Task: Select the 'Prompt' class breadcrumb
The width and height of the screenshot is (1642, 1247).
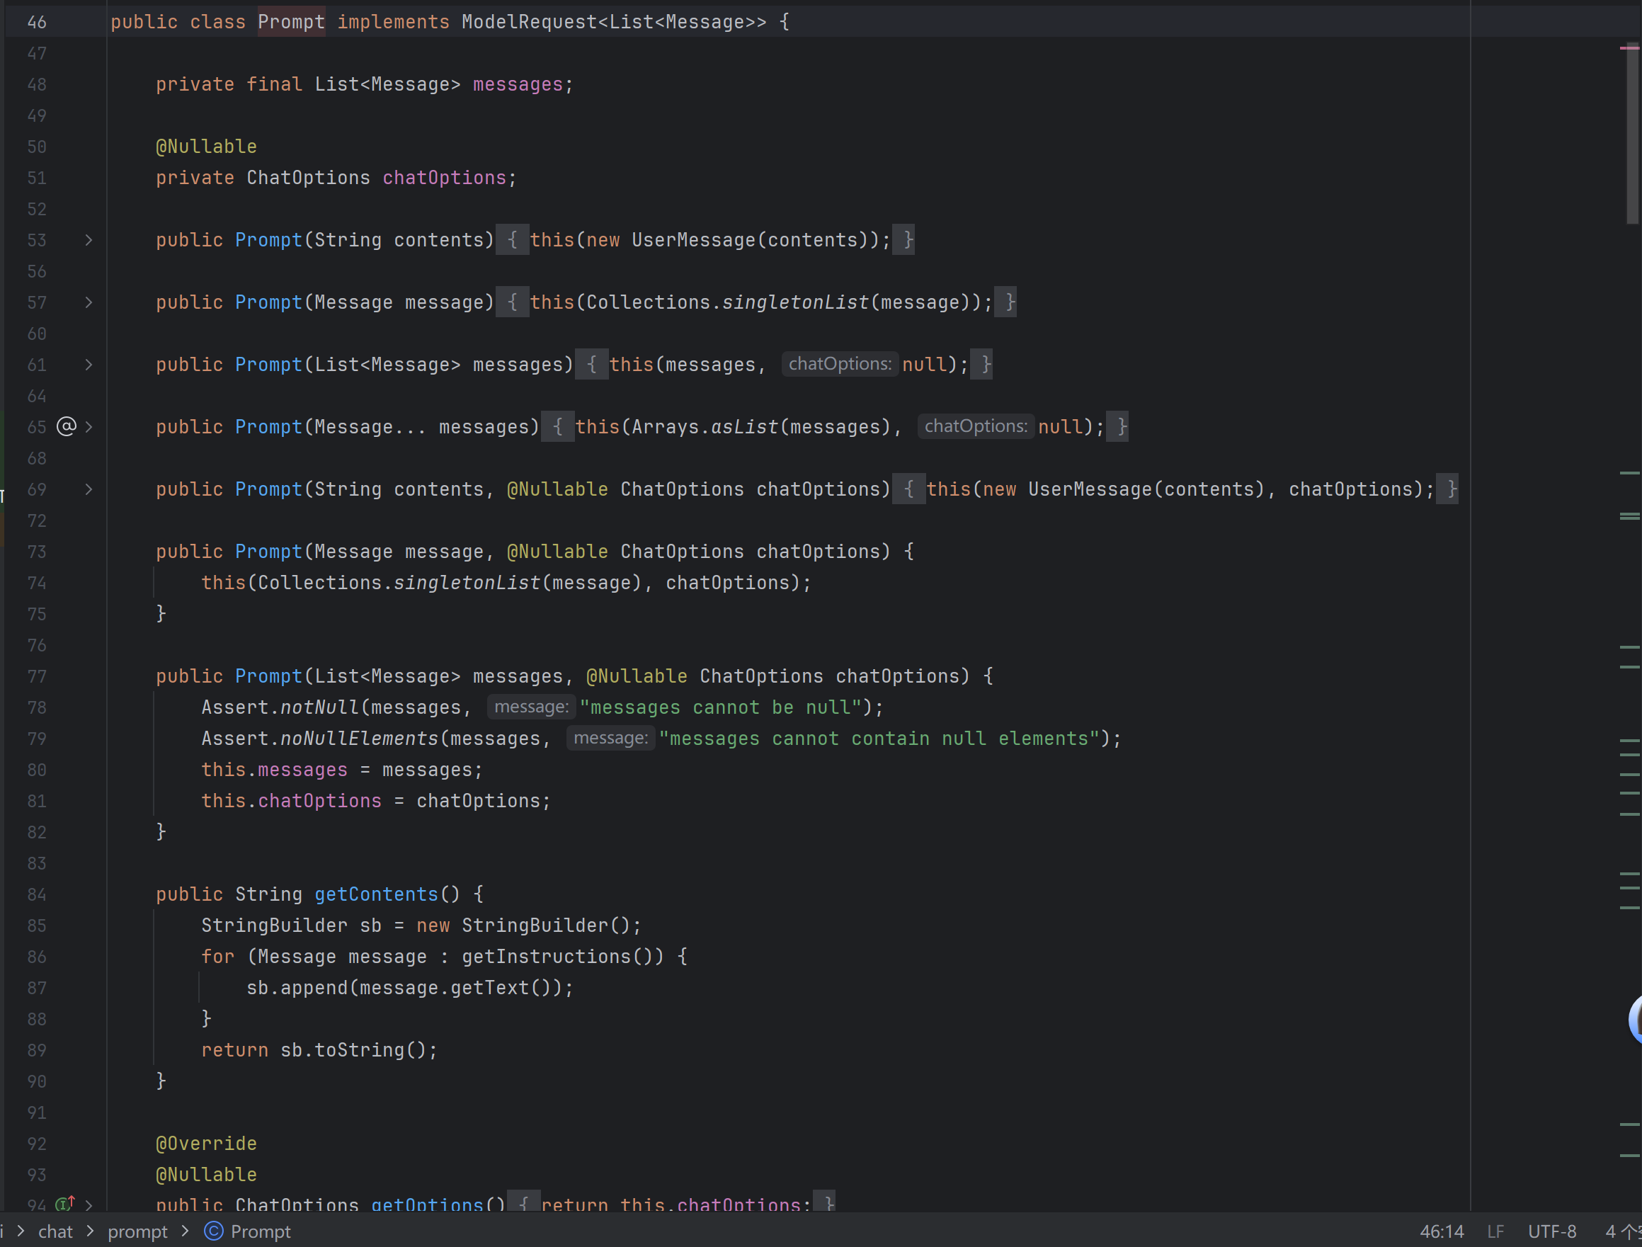Action: (x=261, y=1231)
